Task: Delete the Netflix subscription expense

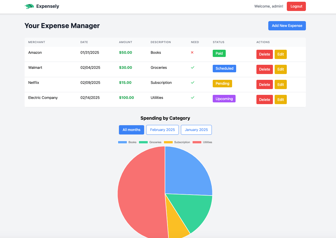Action: pyautogui.click(x=264, y=84)
